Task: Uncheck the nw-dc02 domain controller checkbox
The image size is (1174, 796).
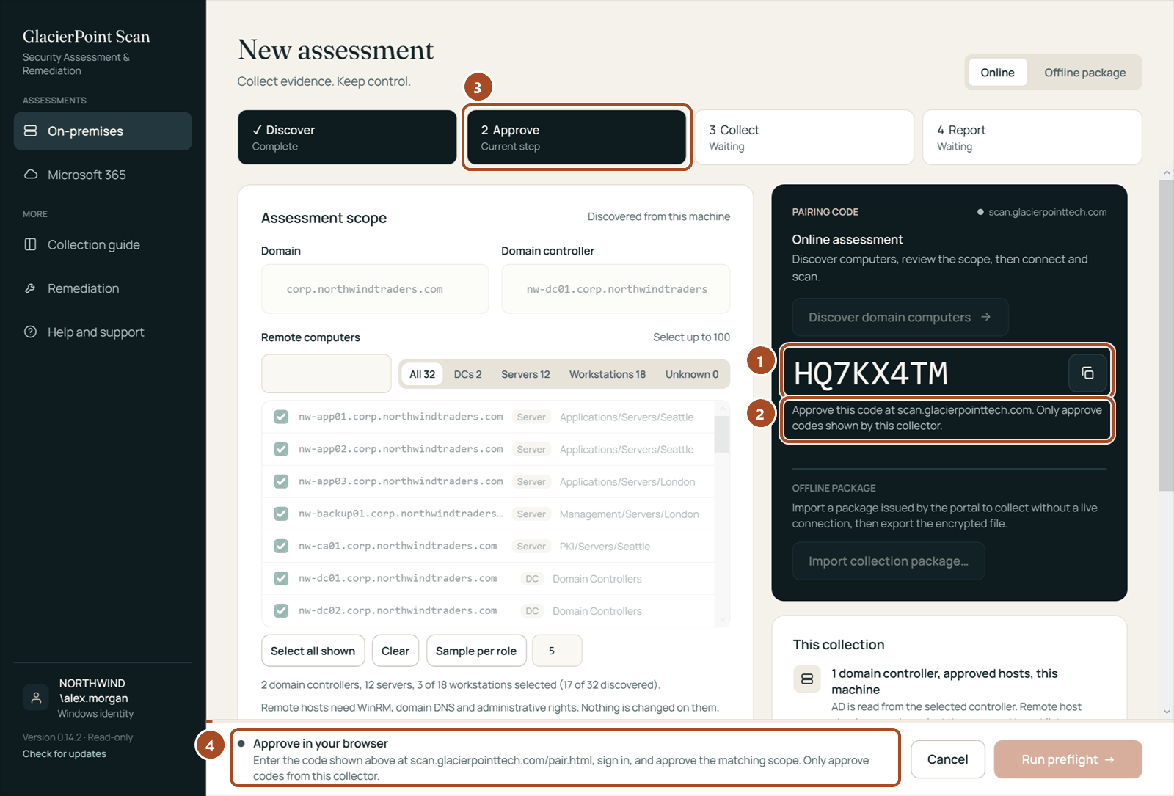Action: tap(281, 610)
